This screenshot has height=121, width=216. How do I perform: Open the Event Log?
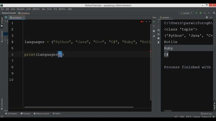206,114
